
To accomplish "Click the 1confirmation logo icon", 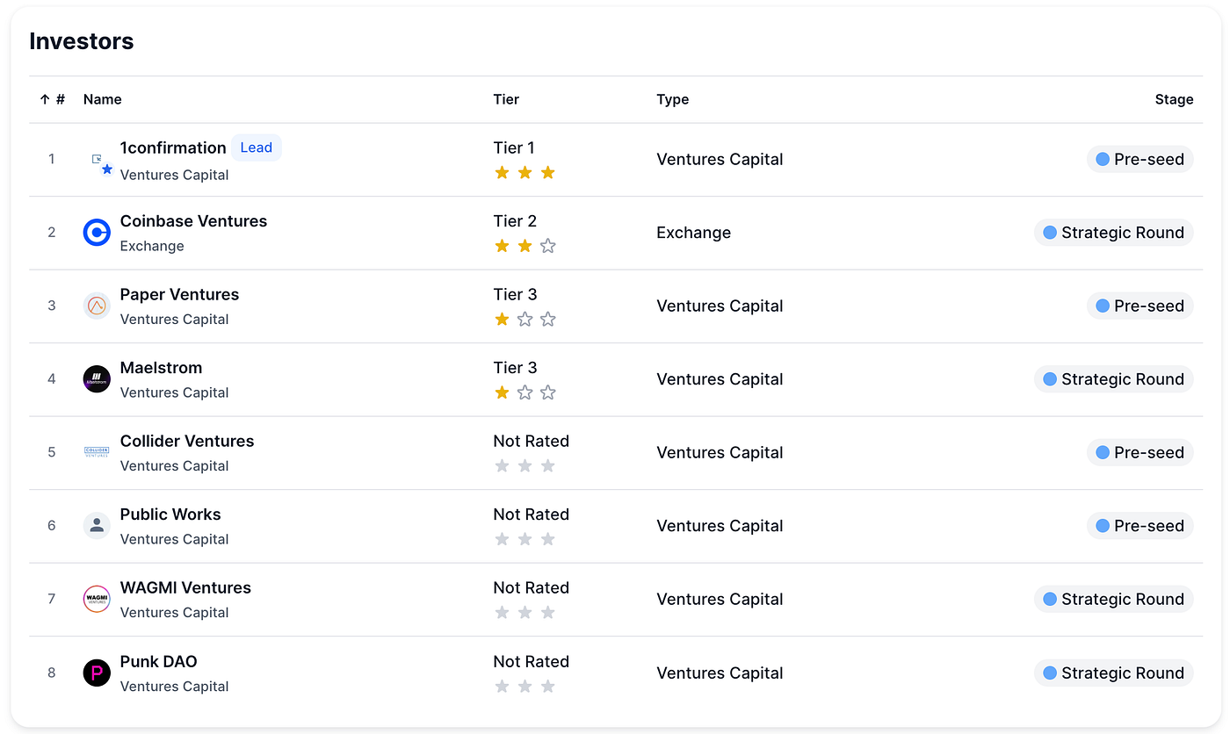I will [x=97, y=159].
